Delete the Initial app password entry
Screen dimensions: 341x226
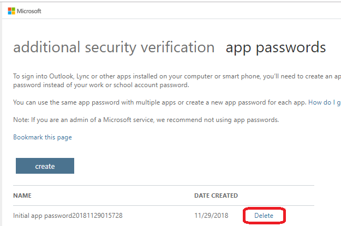click(x=264, y=216)
